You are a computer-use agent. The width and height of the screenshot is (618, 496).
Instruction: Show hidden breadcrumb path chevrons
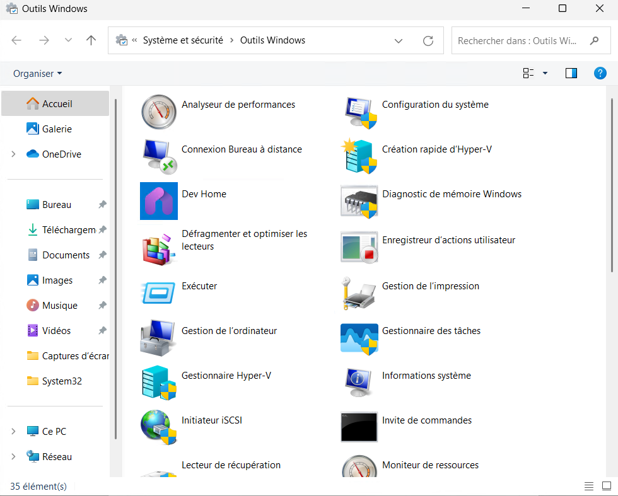pos(134,40)
